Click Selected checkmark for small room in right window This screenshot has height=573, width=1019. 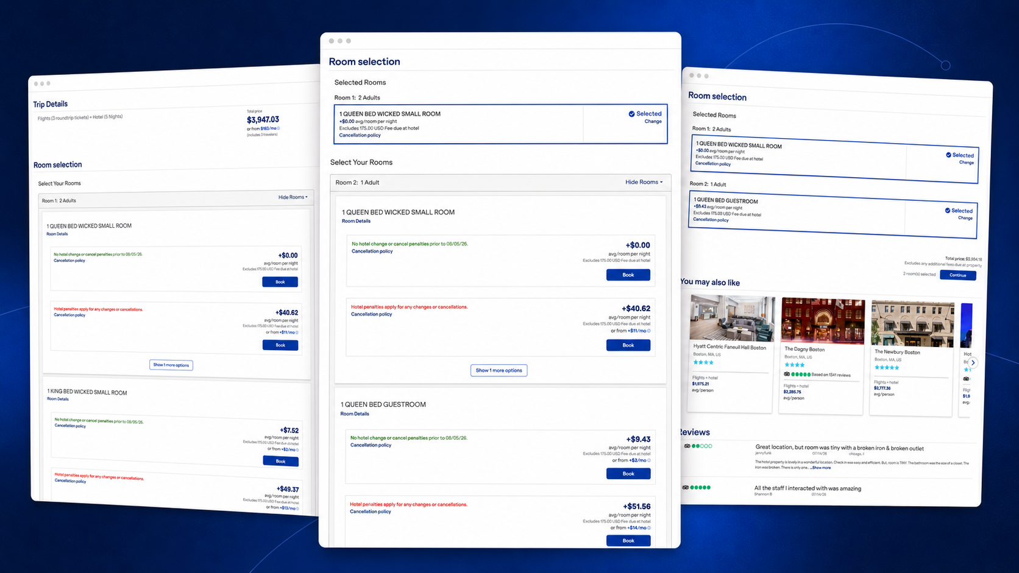point(948,155)
